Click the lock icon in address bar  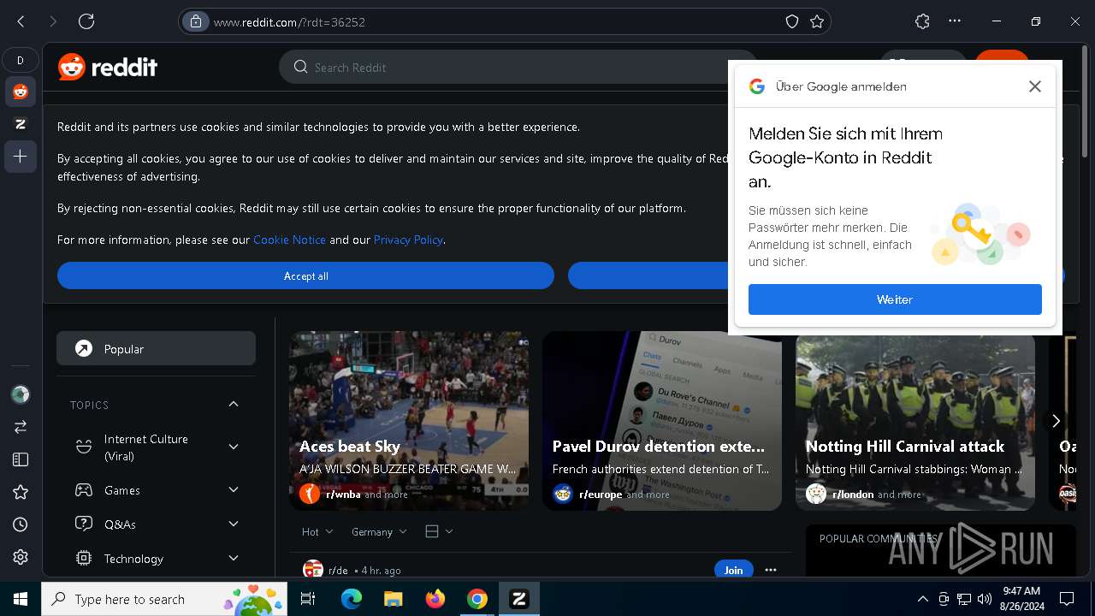(x=196, y=21)
